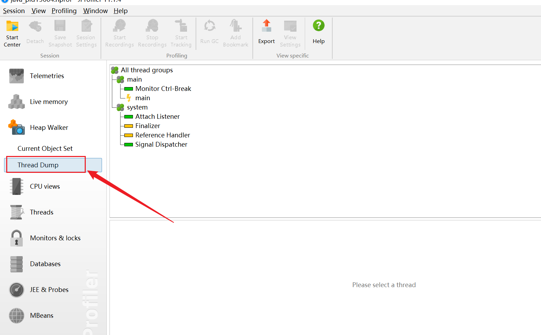
Task: Go to the Databases section
Action: click(x=45, y=264)
